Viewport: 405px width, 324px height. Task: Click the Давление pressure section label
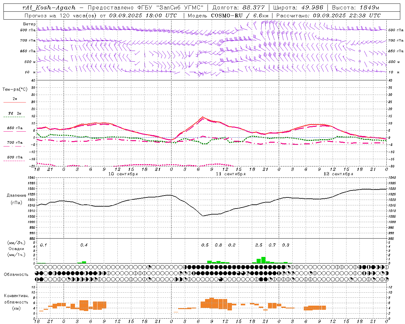(x=16, y=196)
